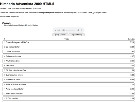Select hymn 9 Alabemos al Señor
This screenshot has width=137, height=102.
pyautogui.click(x=68, y=80)
